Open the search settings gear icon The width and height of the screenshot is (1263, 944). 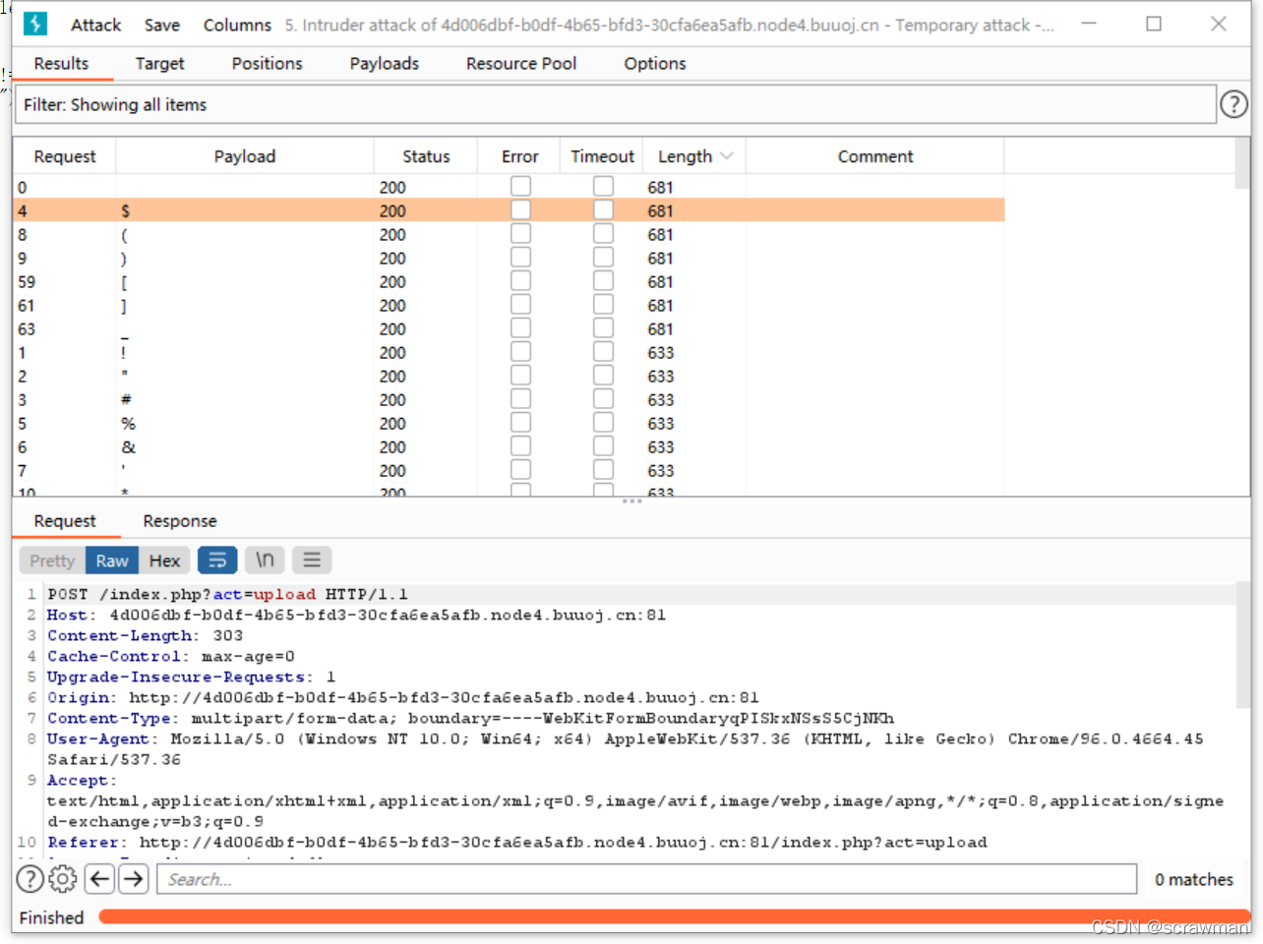tap(62, 879)
